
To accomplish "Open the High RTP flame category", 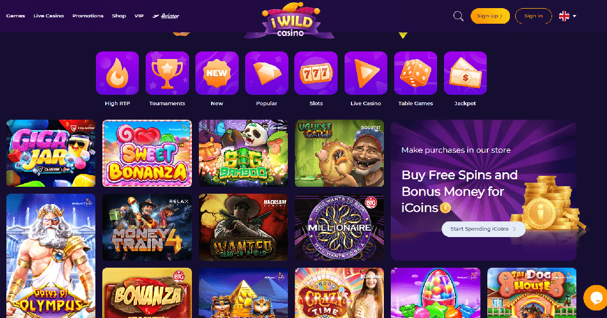I will pos(117,73).
